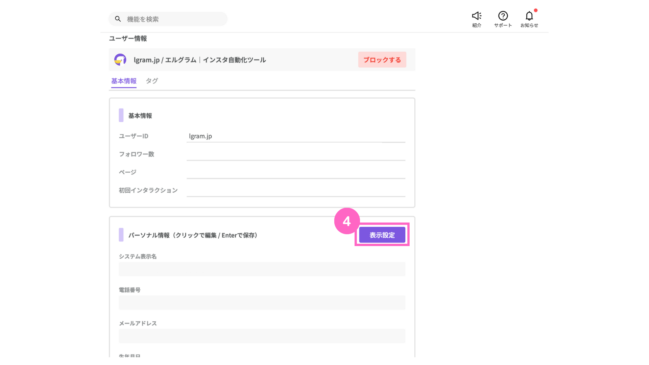Click the パーソナル情報 section heading
The width and height of the screenshot is (649, 365).
(193, 235)
